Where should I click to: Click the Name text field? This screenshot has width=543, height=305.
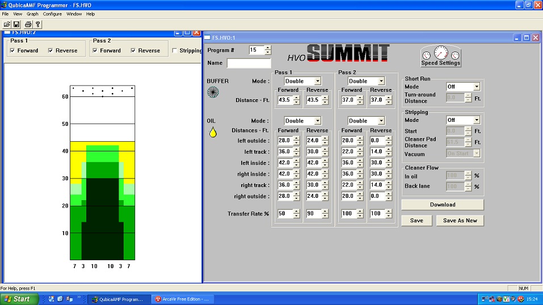click(249, 63)
